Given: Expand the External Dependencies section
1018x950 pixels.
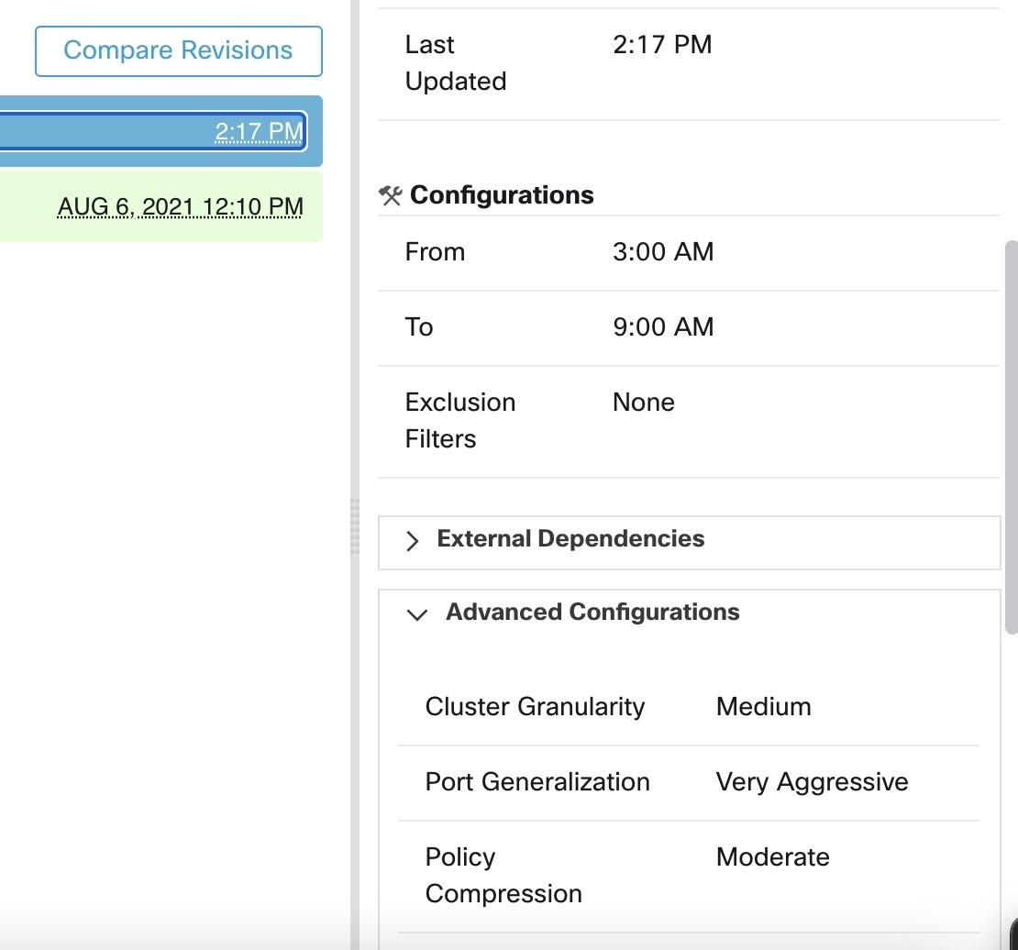Looking at the screenshot, I should coord(689,543).
